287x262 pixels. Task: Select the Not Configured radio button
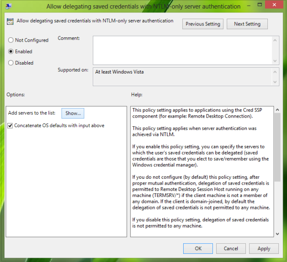tap(11, 40)
